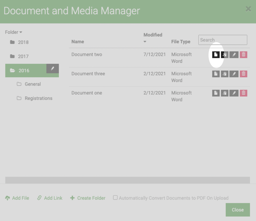Click the view document icon for Document one
This screenshot has height=221, width=256.
tap(216, 93)
